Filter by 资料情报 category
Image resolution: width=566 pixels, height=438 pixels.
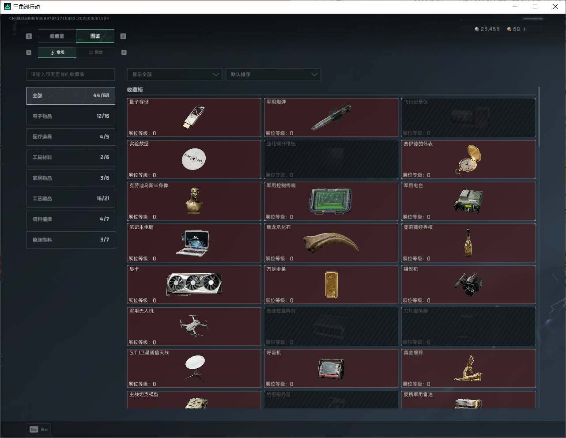[71, 219]
